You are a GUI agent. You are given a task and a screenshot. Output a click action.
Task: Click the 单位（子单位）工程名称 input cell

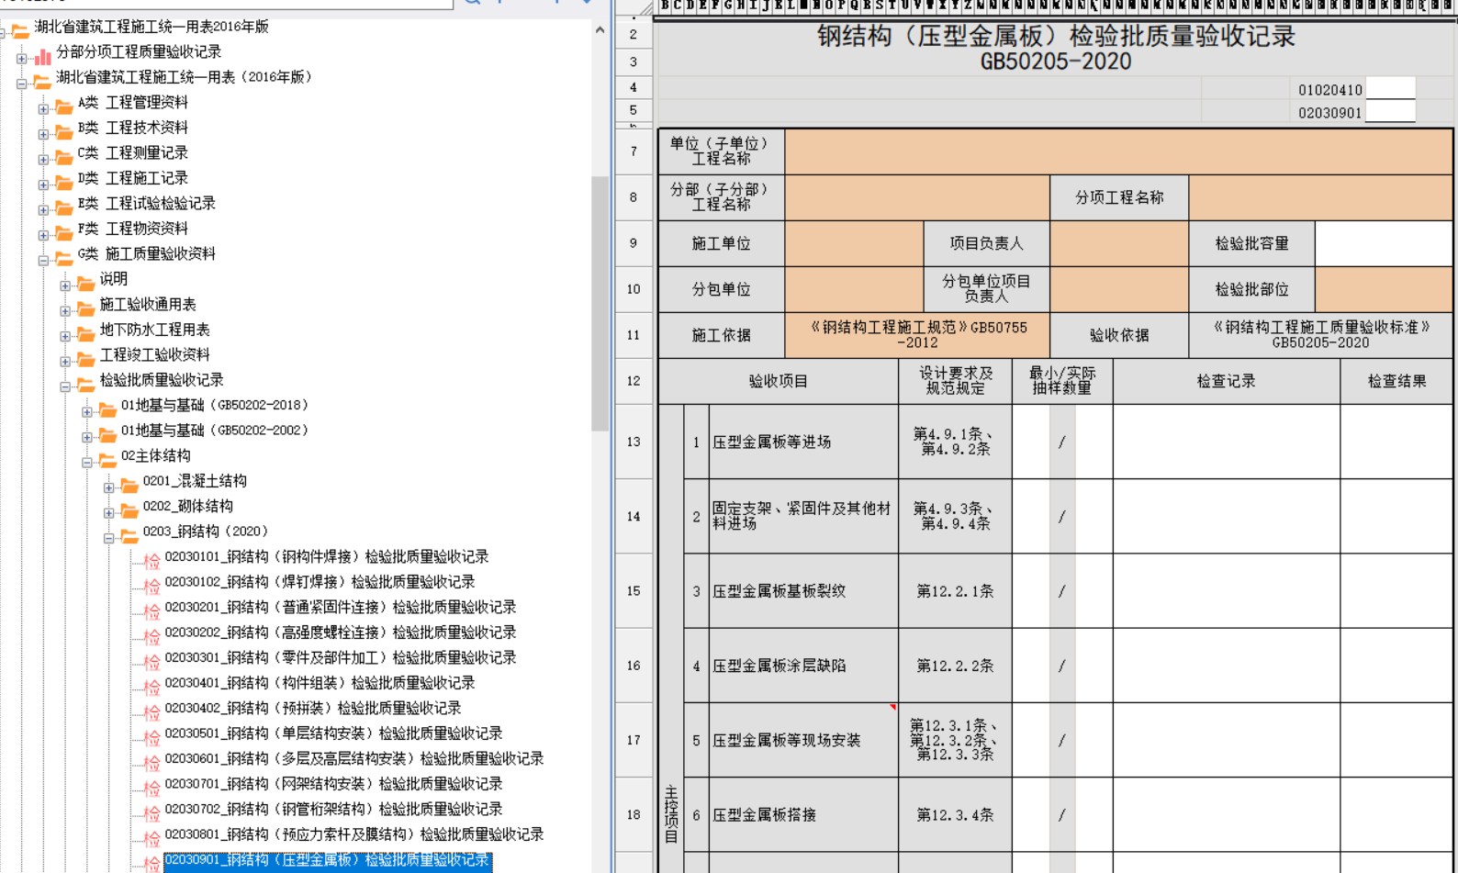click(x=1118, y=151)
